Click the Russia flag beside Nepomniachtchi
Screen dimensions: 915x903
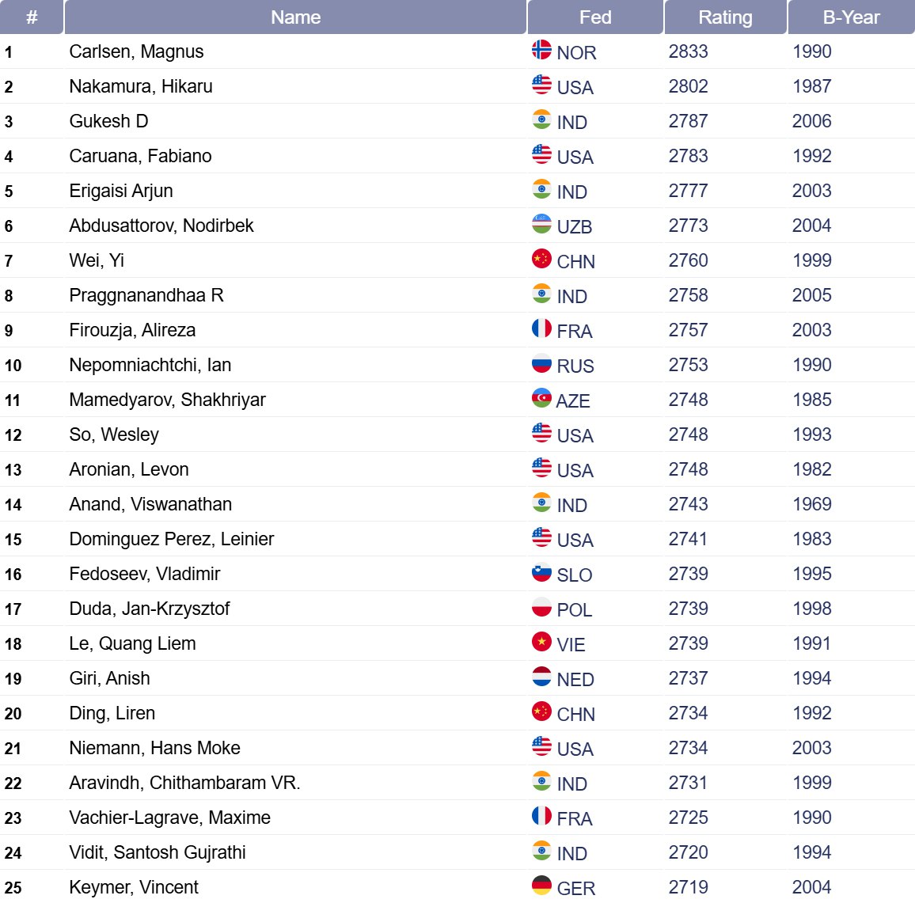point(541,363)
